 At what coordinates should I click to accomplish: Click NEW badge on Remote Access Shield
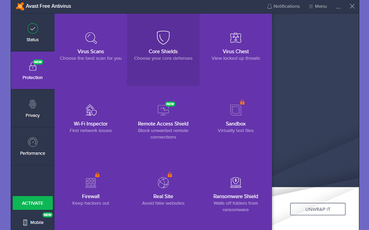coord(170,104)
